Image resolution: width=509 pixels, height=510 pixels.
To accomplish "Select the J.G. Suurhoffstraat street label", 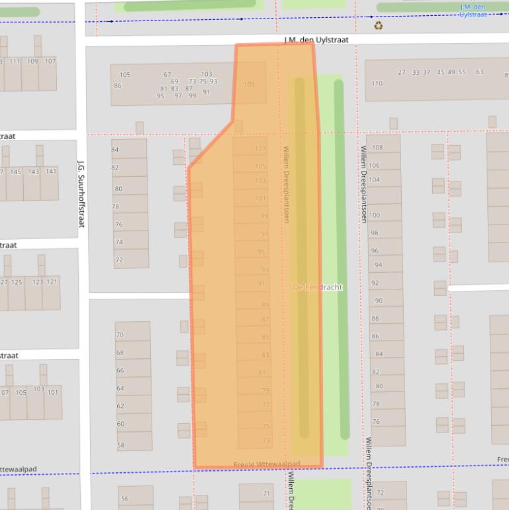I will (x=81, y=193).
